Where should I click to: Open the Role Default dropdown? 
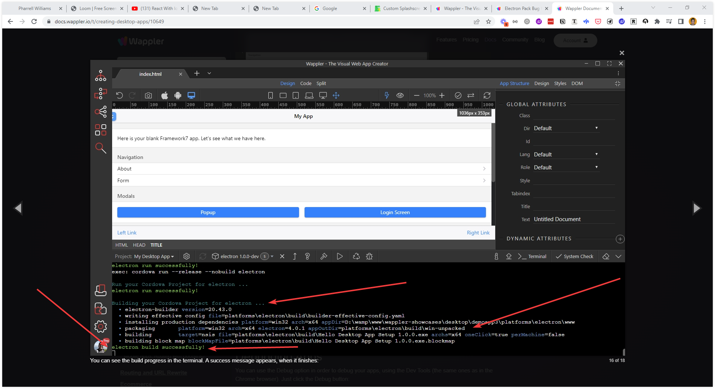point(566,168)
